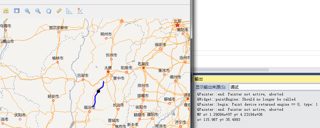
Task: Choose the ruler distance measure tool
Action: [x=59, y=11]
